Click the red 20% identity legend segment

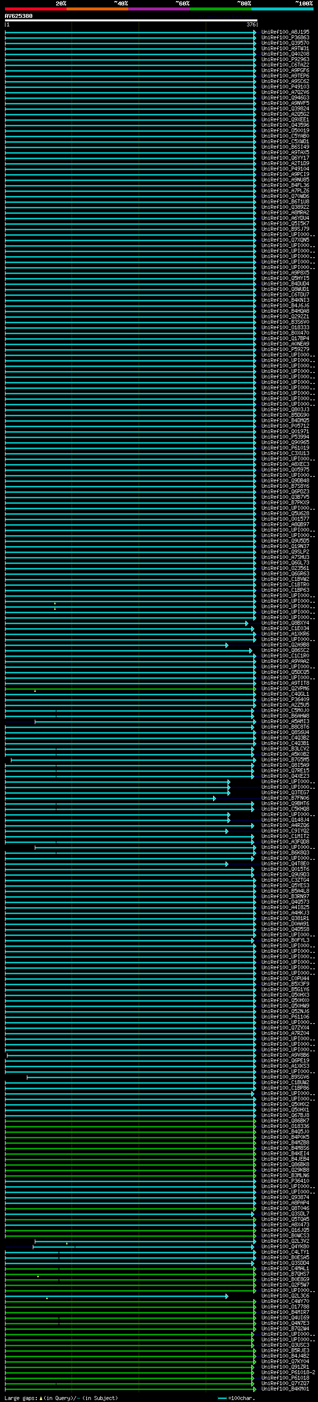pyautogui.click(x=35, y=9)
